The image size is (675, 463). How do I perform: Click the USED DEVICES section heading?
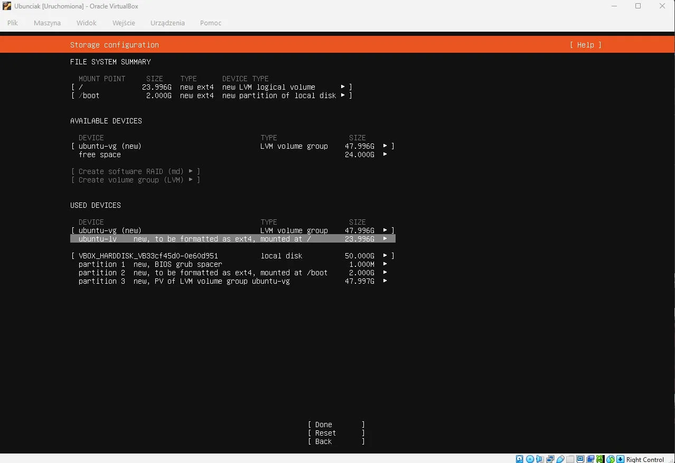coord(96,205)
